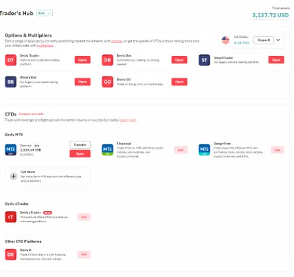
Task: Click the Compare accounts link
Action: (x=31, y=114)
